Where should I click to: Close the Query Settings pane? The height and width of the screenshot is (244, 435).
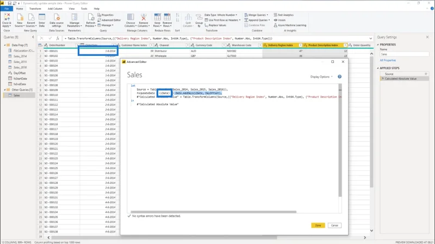pos(427,37)
